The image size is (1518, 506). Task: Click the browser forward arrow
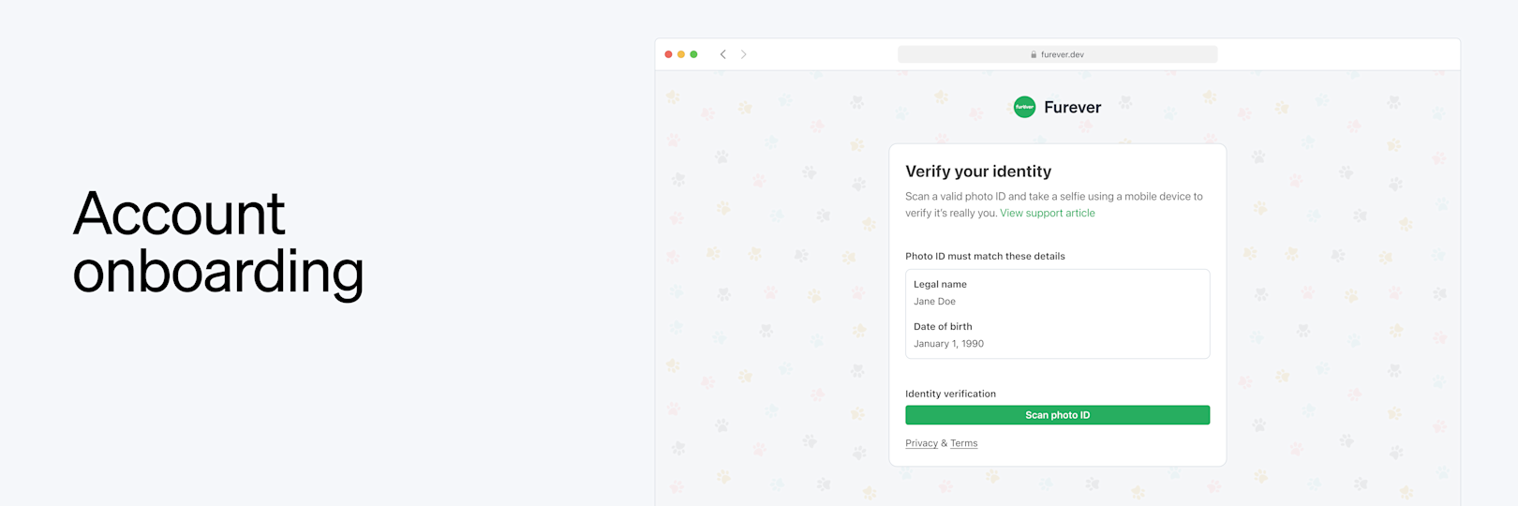click(x=744, y=54)
